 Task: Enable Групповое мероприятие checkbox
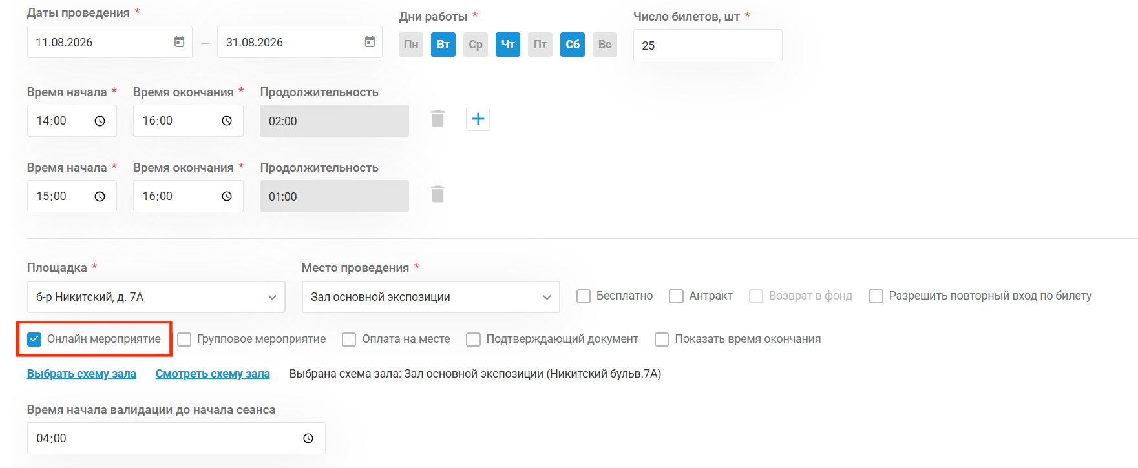pos(184,339)
